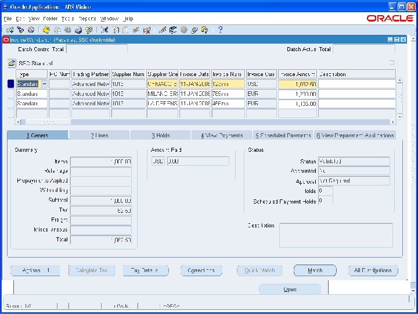
Task: Click the Status field showing Validated
Action: coord(354,162)
